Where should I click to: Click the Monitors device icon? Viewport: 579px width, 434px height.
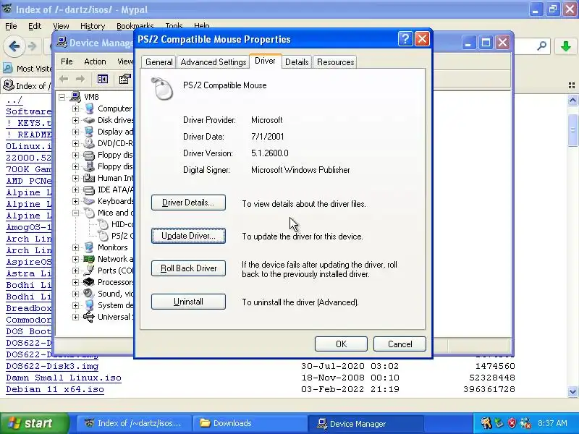(x=88, y=247)
